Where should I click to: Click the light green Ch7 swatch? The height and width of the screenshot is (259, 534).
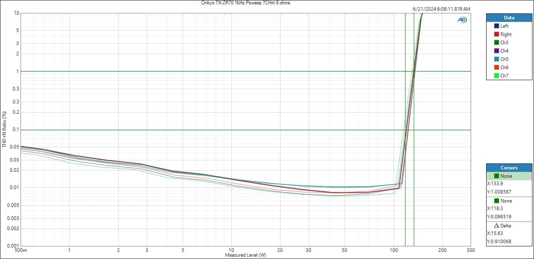(496, 76)
